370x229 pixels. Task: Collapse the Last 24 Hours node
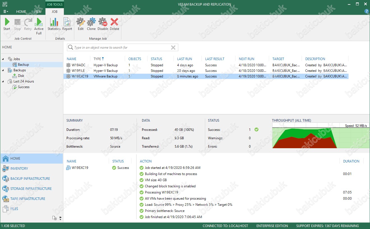[x=3, y=81]
